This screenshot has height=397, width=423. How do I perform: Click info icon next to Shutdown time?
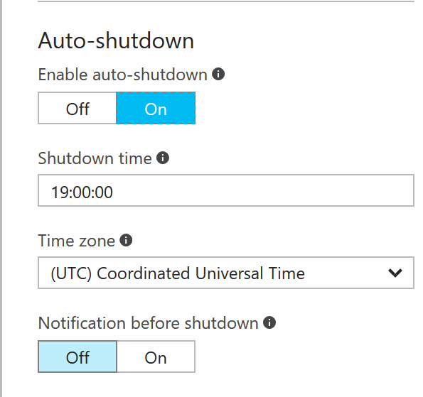pyautogui.click(x=163, y=158)
